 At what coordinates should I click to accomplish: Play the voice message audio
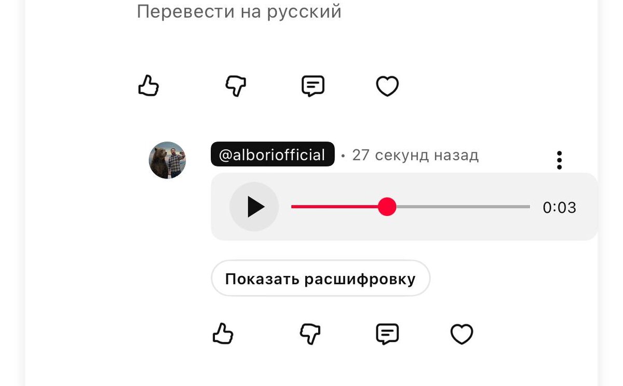point(254,206)
